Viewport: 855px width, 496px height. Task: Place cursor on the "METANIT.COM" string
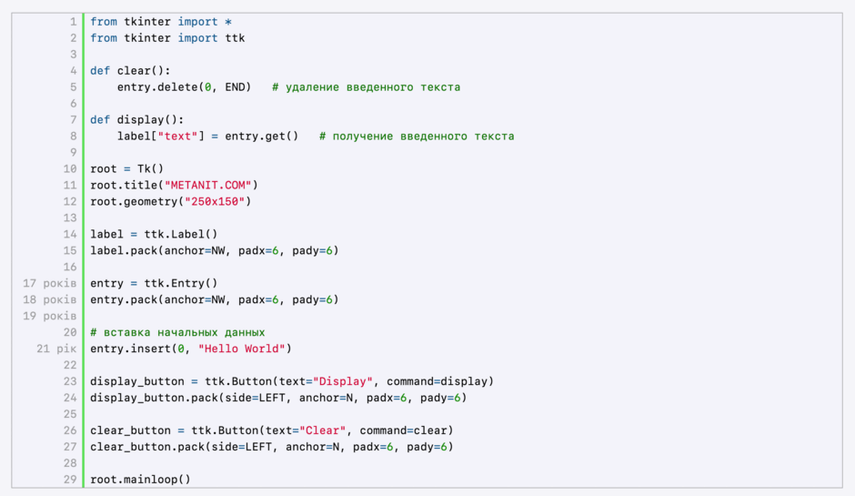click(x=208, y=185)
